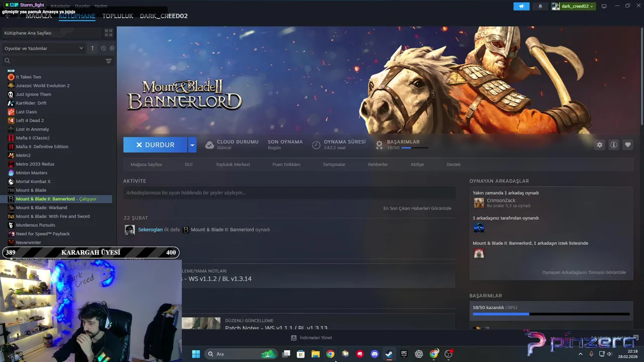Image resolution: width=644 pixels, height=362 pixels.
Task: Click Sekeroglan's avatar in activity feed
Action: tap(129, 230)
